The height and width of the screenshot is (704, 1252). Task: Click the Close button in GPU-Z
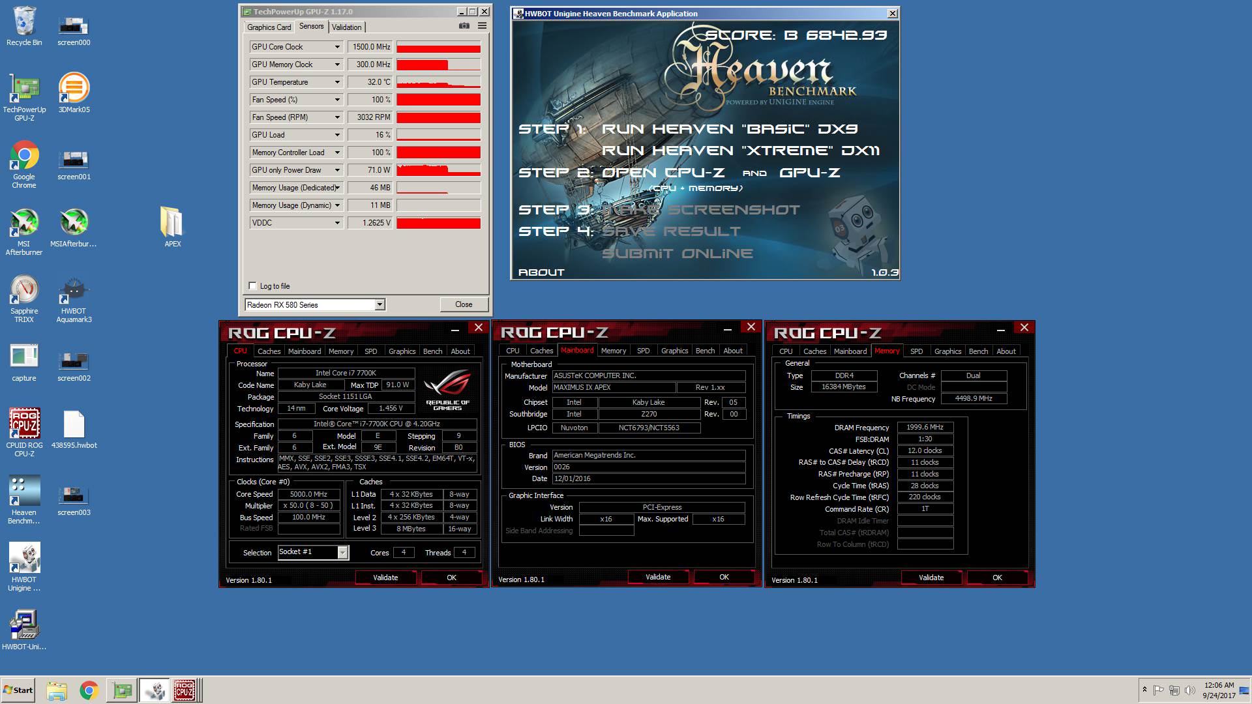point(464,304)
